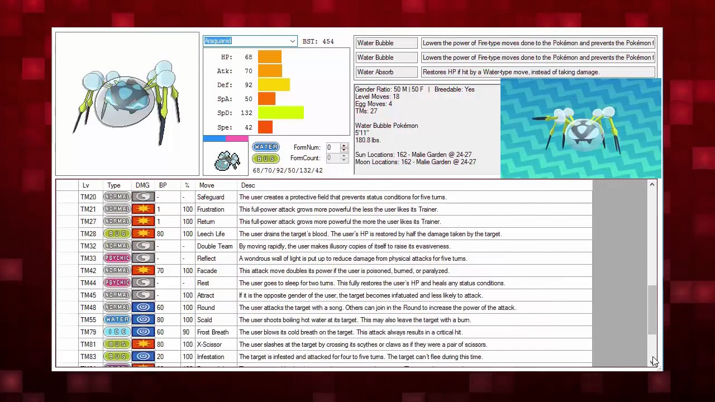Sort by the Type column header

[114, 185]
